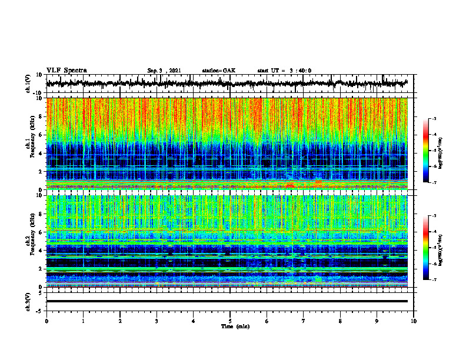Click inside the ch.1 spectrogram panel

[x=227, y=144]
